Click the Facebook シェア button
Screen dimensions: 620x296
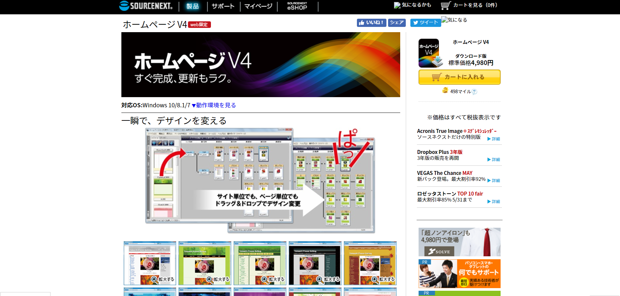coord(397,23)
